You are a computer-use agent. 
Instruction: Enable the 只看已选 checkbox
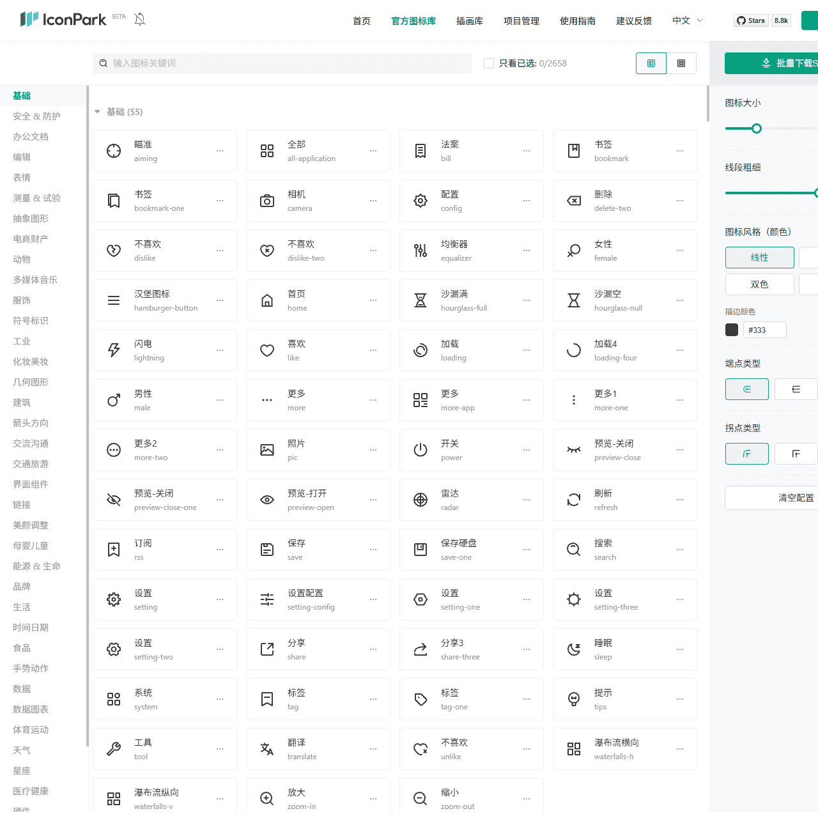click(489, 63)
